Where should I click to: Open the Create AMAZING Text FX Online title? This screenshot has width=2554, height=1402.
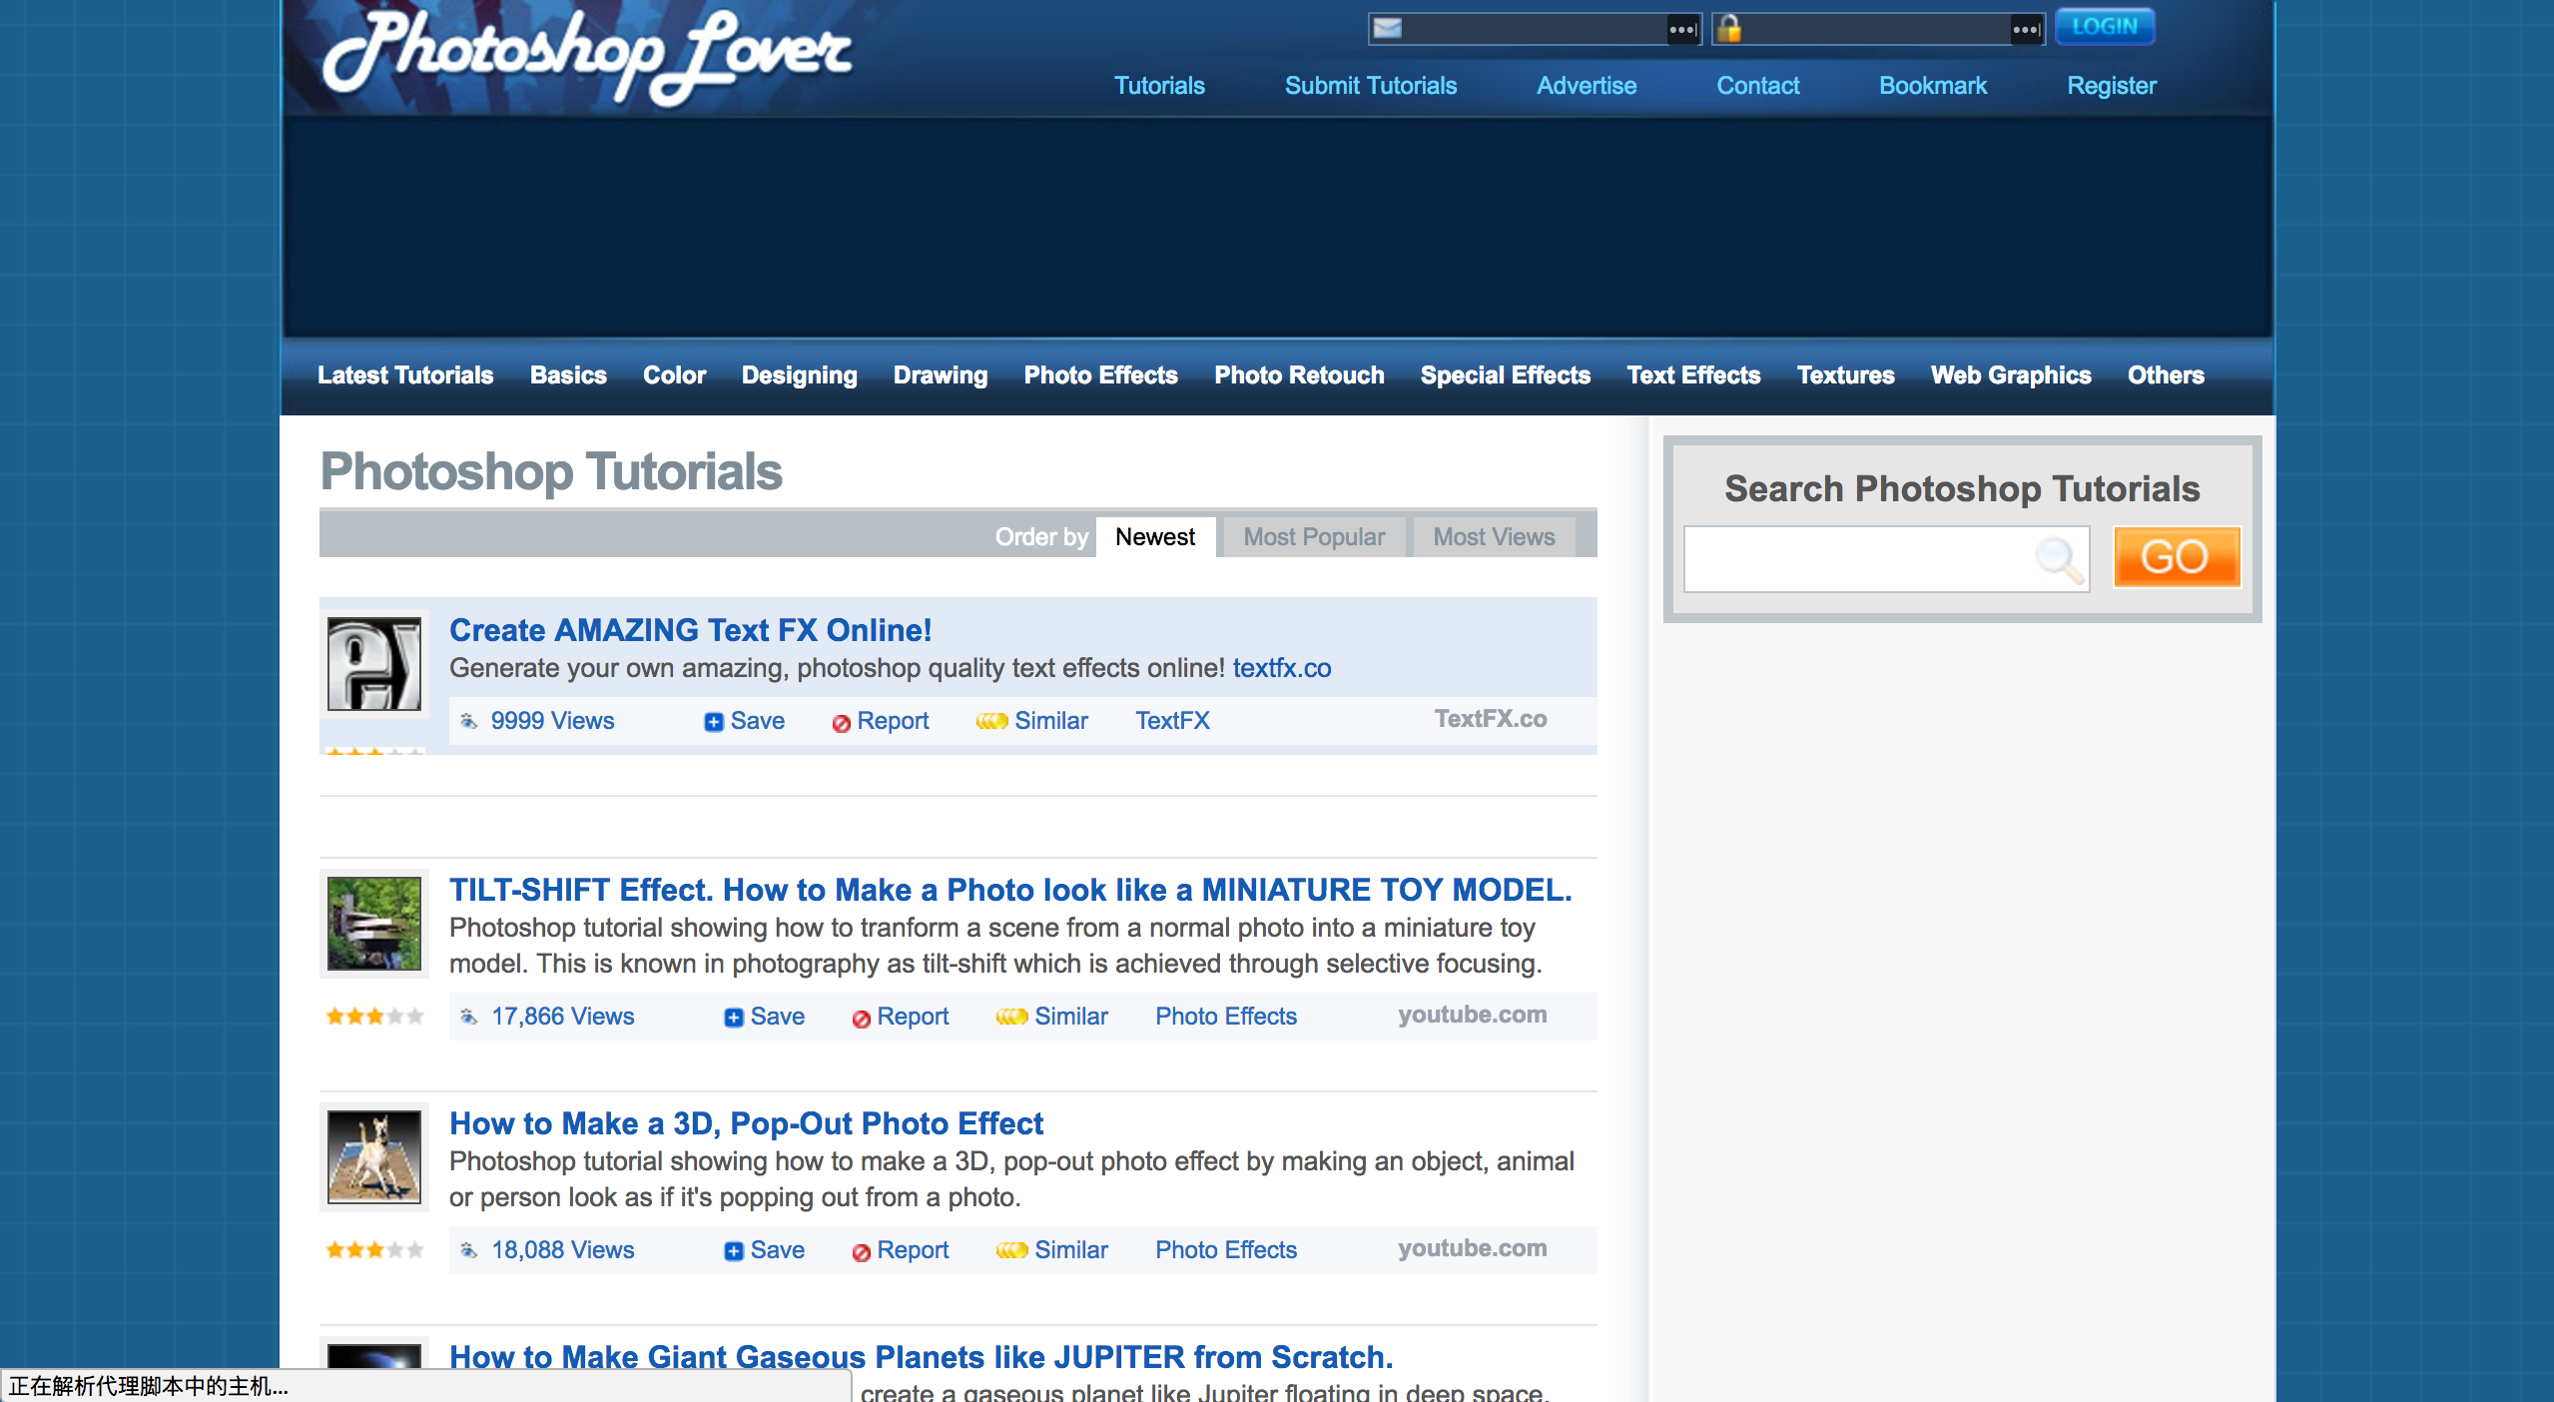click(690, 630)
